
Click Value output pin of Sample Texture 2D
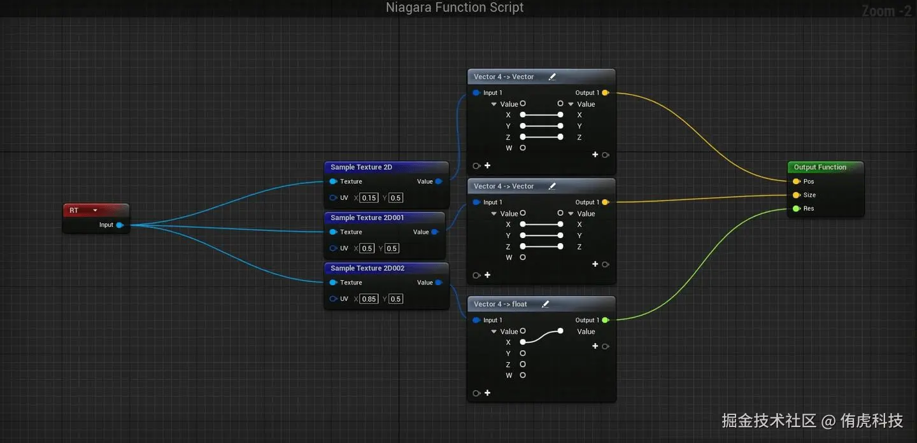439,181
